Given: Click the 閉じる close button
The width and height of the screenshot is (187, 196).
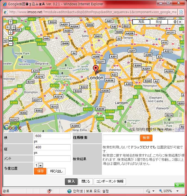Looking at the screenshot, I should pyautogui.click(x=86, y=181).
